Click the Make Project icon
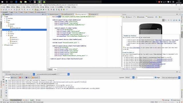Viewport: 183px width, 103px height. [33, 9]
